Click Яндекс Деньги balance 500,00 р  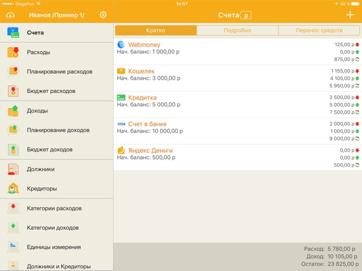(x=344, y=165)
